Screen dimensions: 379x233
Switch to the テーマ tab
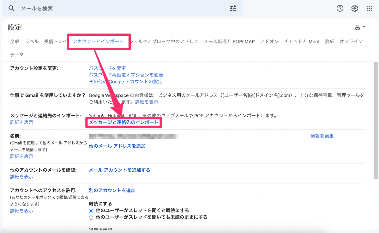tap(16, 54)
